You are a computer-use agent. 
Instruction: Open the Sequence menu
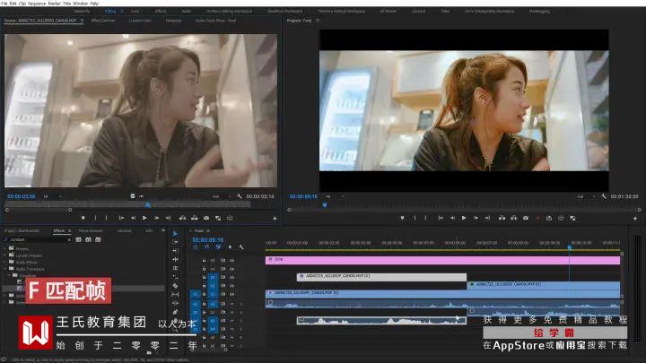tap(39, 3)
